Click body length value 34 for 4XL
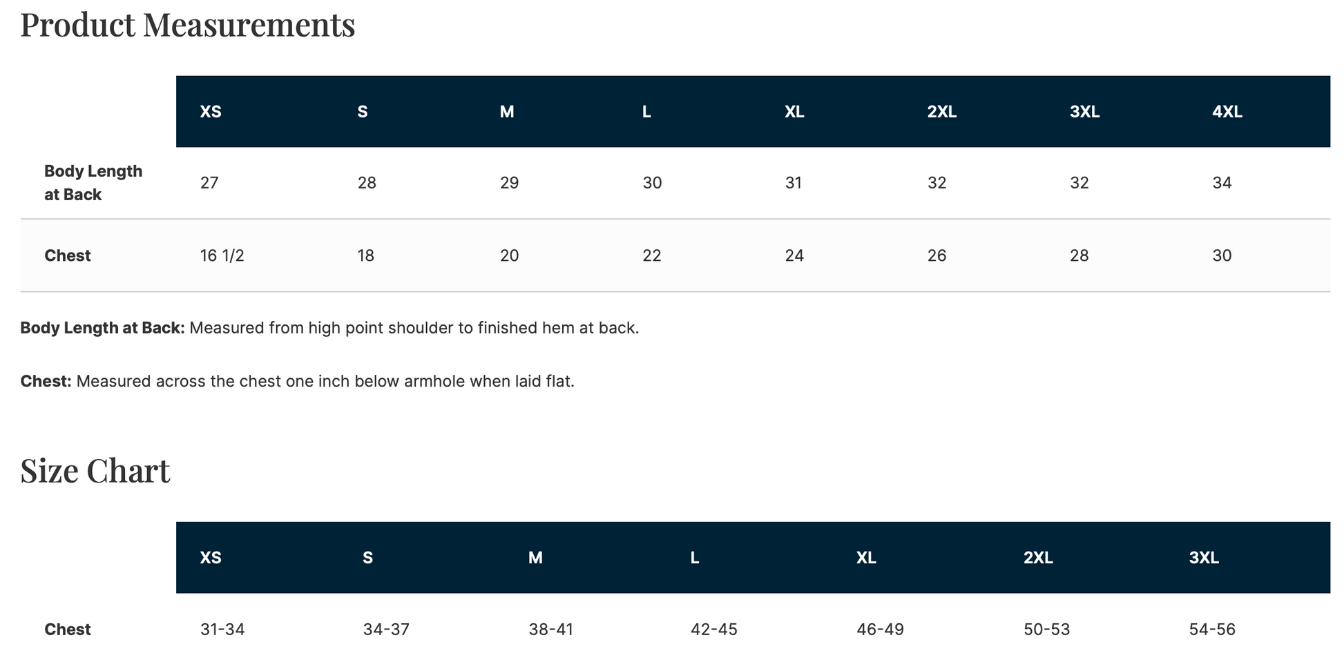The width and height of the screenshot is (1344, 662). pos(1222,183)
